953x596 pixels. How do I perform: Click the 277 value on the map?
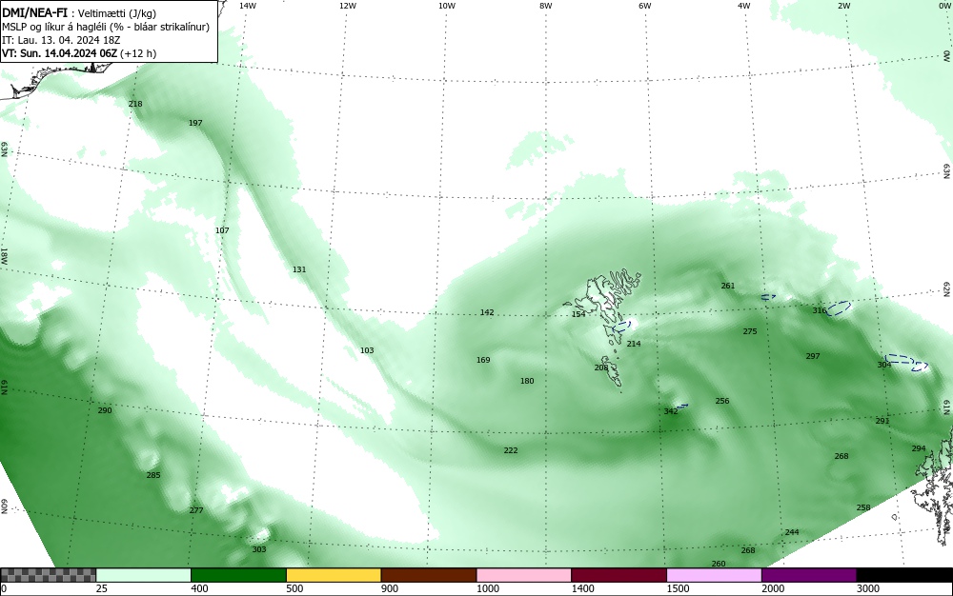coord(196,510)
